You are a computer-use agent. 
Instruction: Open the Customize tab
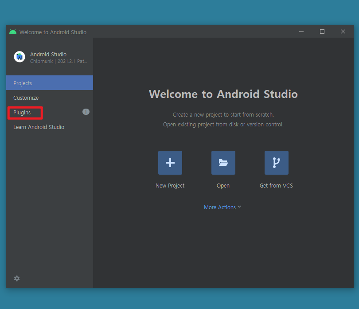click(x=50, y=98)
